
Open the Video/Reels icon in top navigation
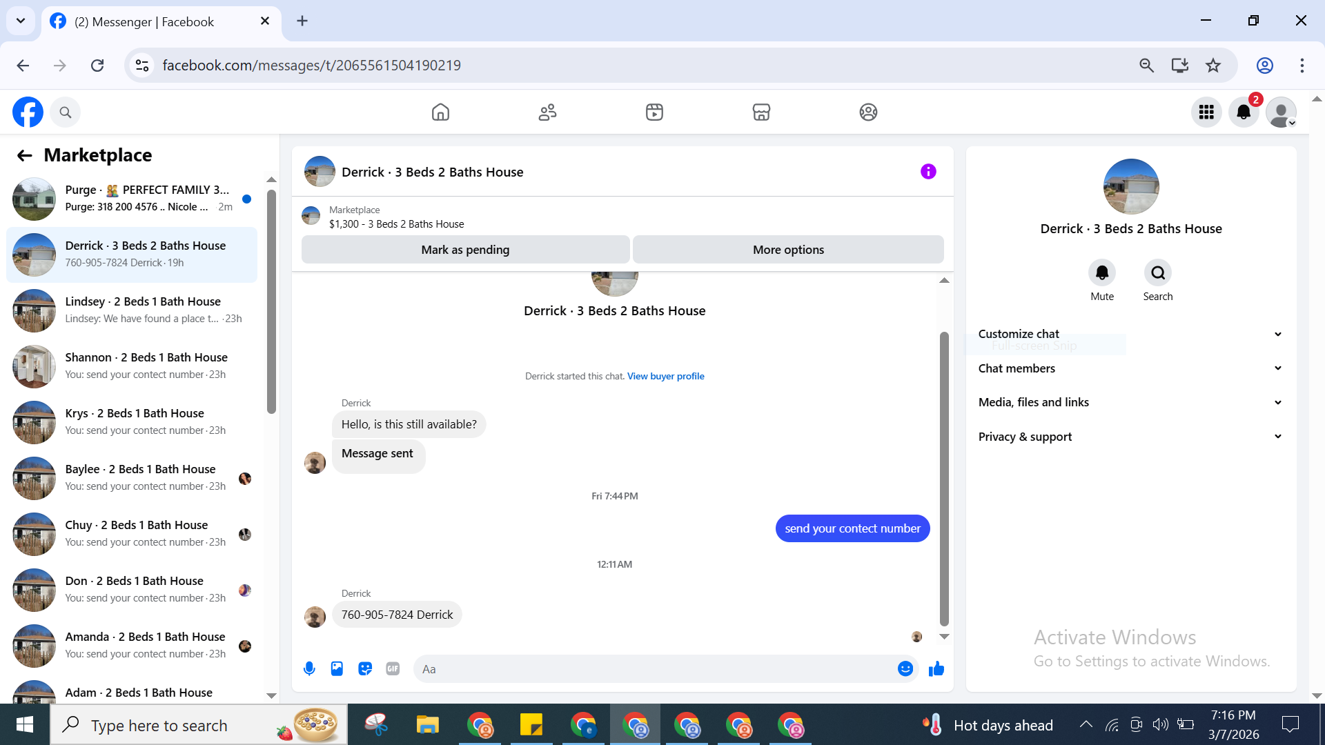pos(654,112)
